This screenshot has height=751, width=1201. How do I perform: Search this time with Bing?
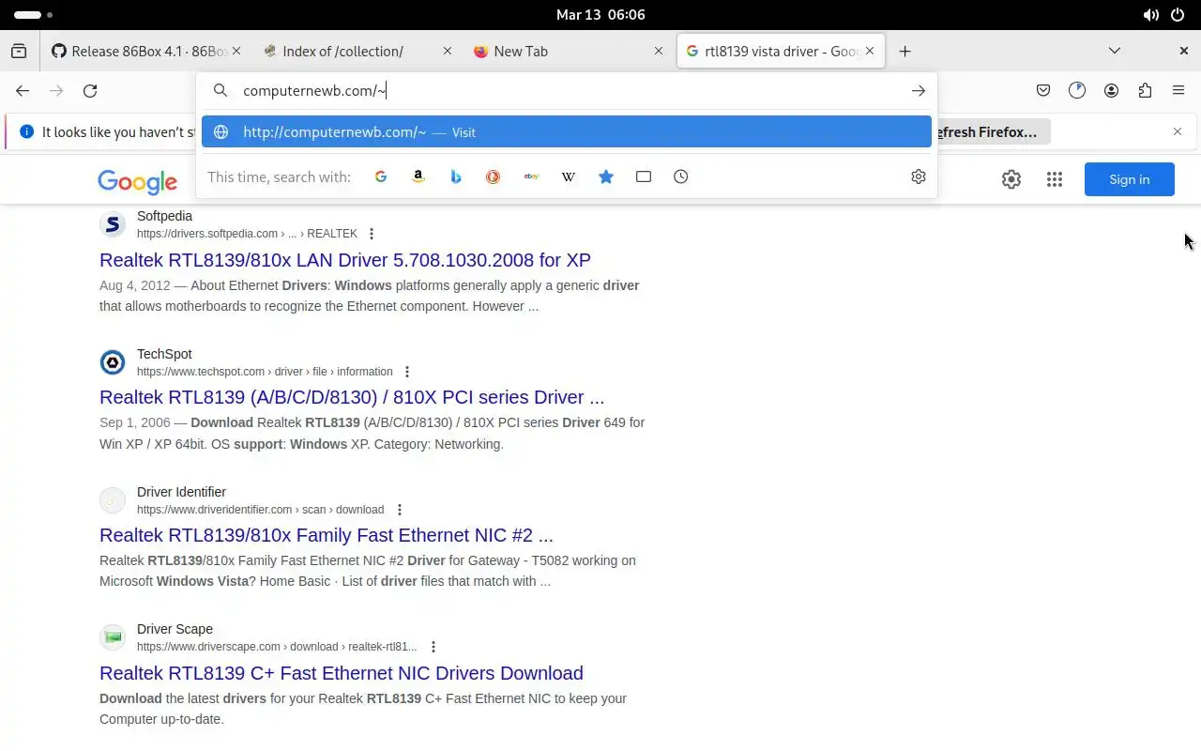click(456, 176)
